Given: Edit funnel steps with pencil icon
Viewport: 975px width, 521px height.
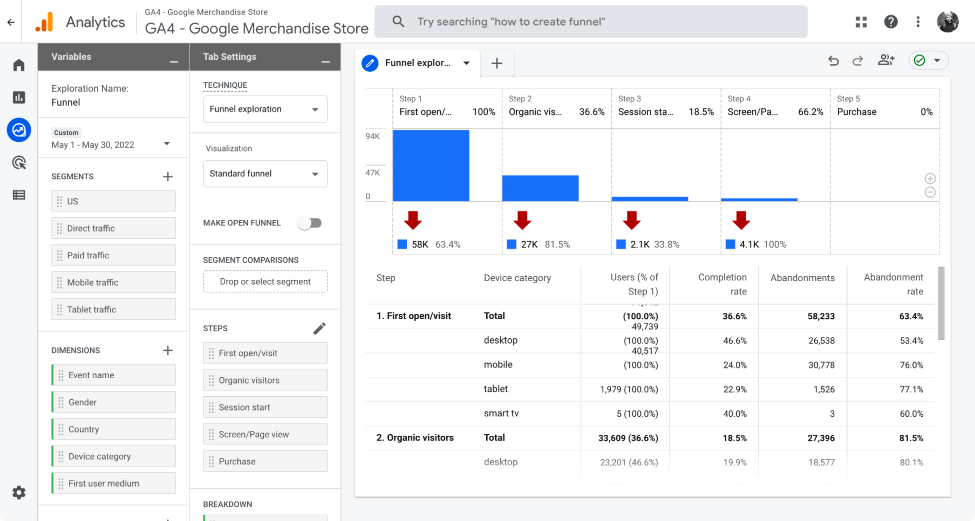Looking at the screenshot, I should [x=319, y=328].
